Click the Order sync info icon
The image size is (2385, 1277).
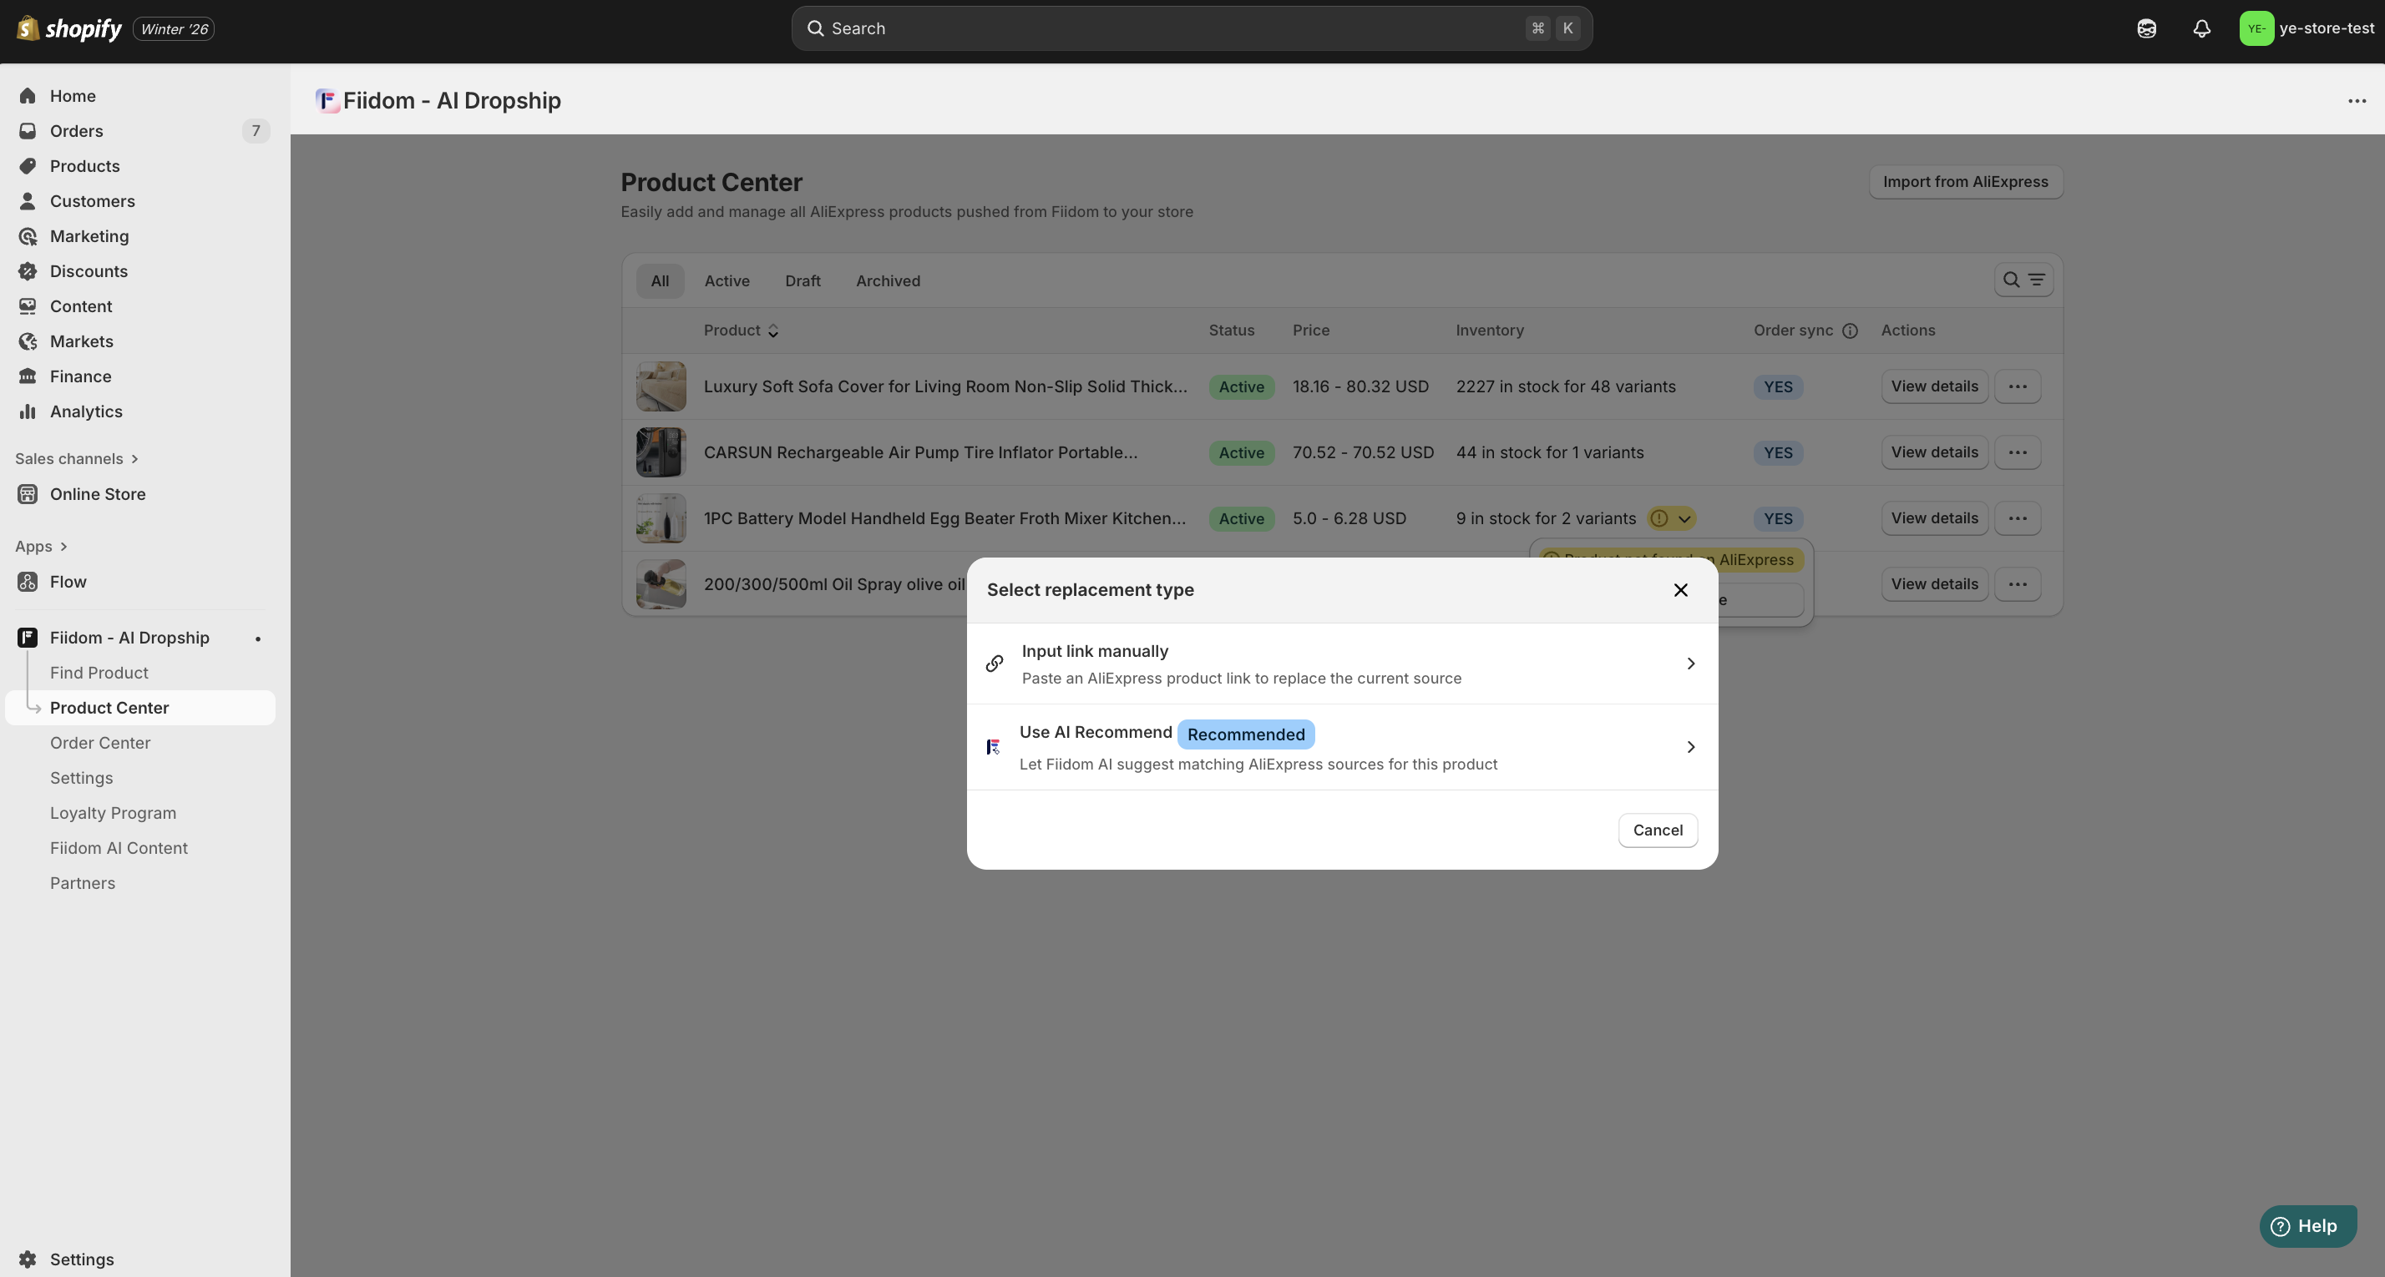1849,331
